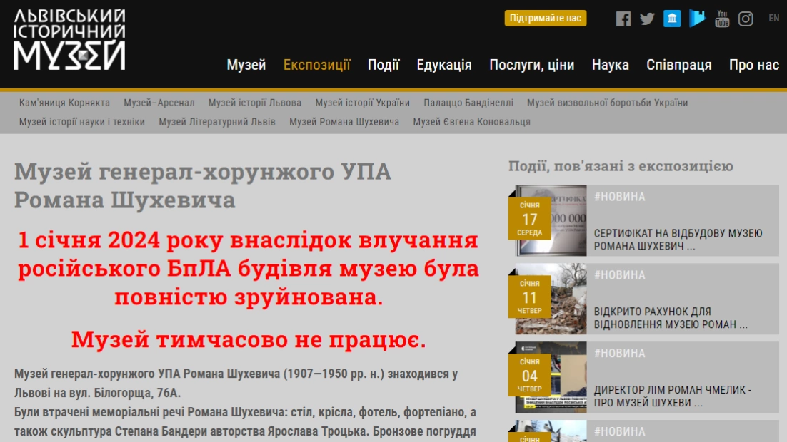Open Музей Євгена Коновальця link
The height and width of the screenshot is (442, 787).
tap(471, 122)
